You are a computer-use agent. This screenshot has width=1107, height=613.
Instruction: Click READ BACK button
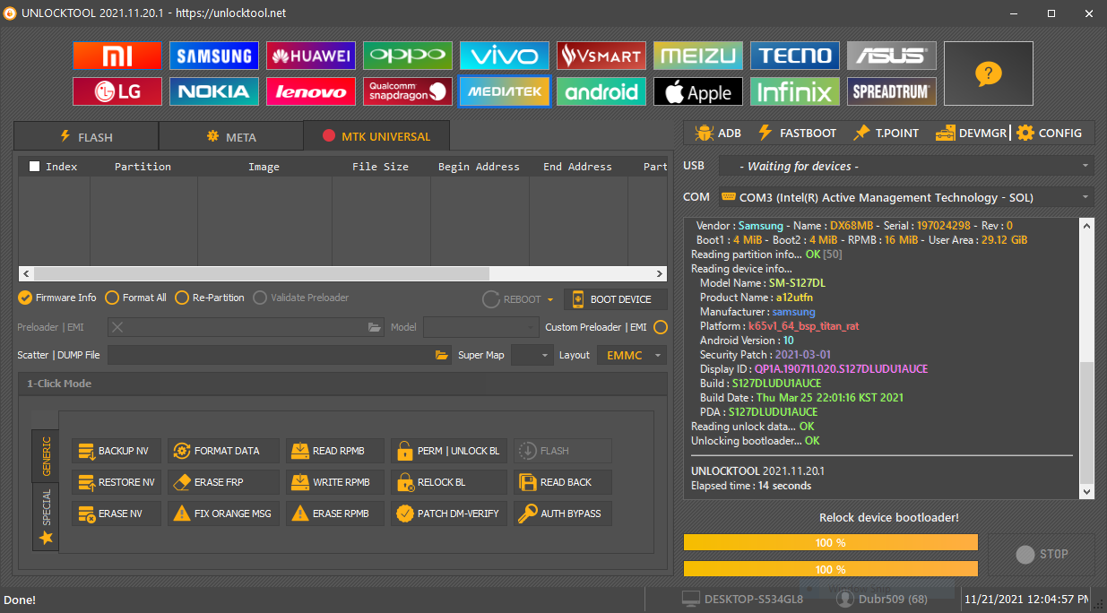563,482
